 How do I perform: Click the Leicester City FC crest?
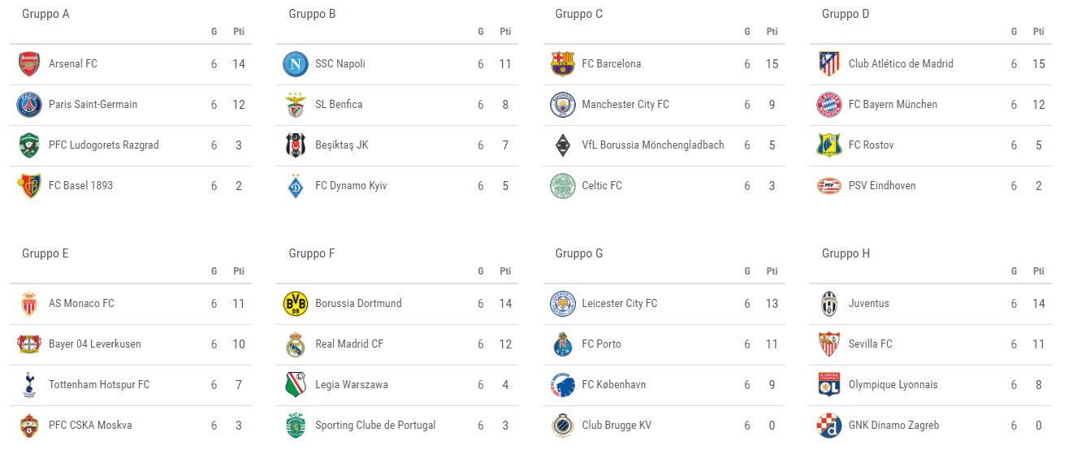(x=562, y=304)
